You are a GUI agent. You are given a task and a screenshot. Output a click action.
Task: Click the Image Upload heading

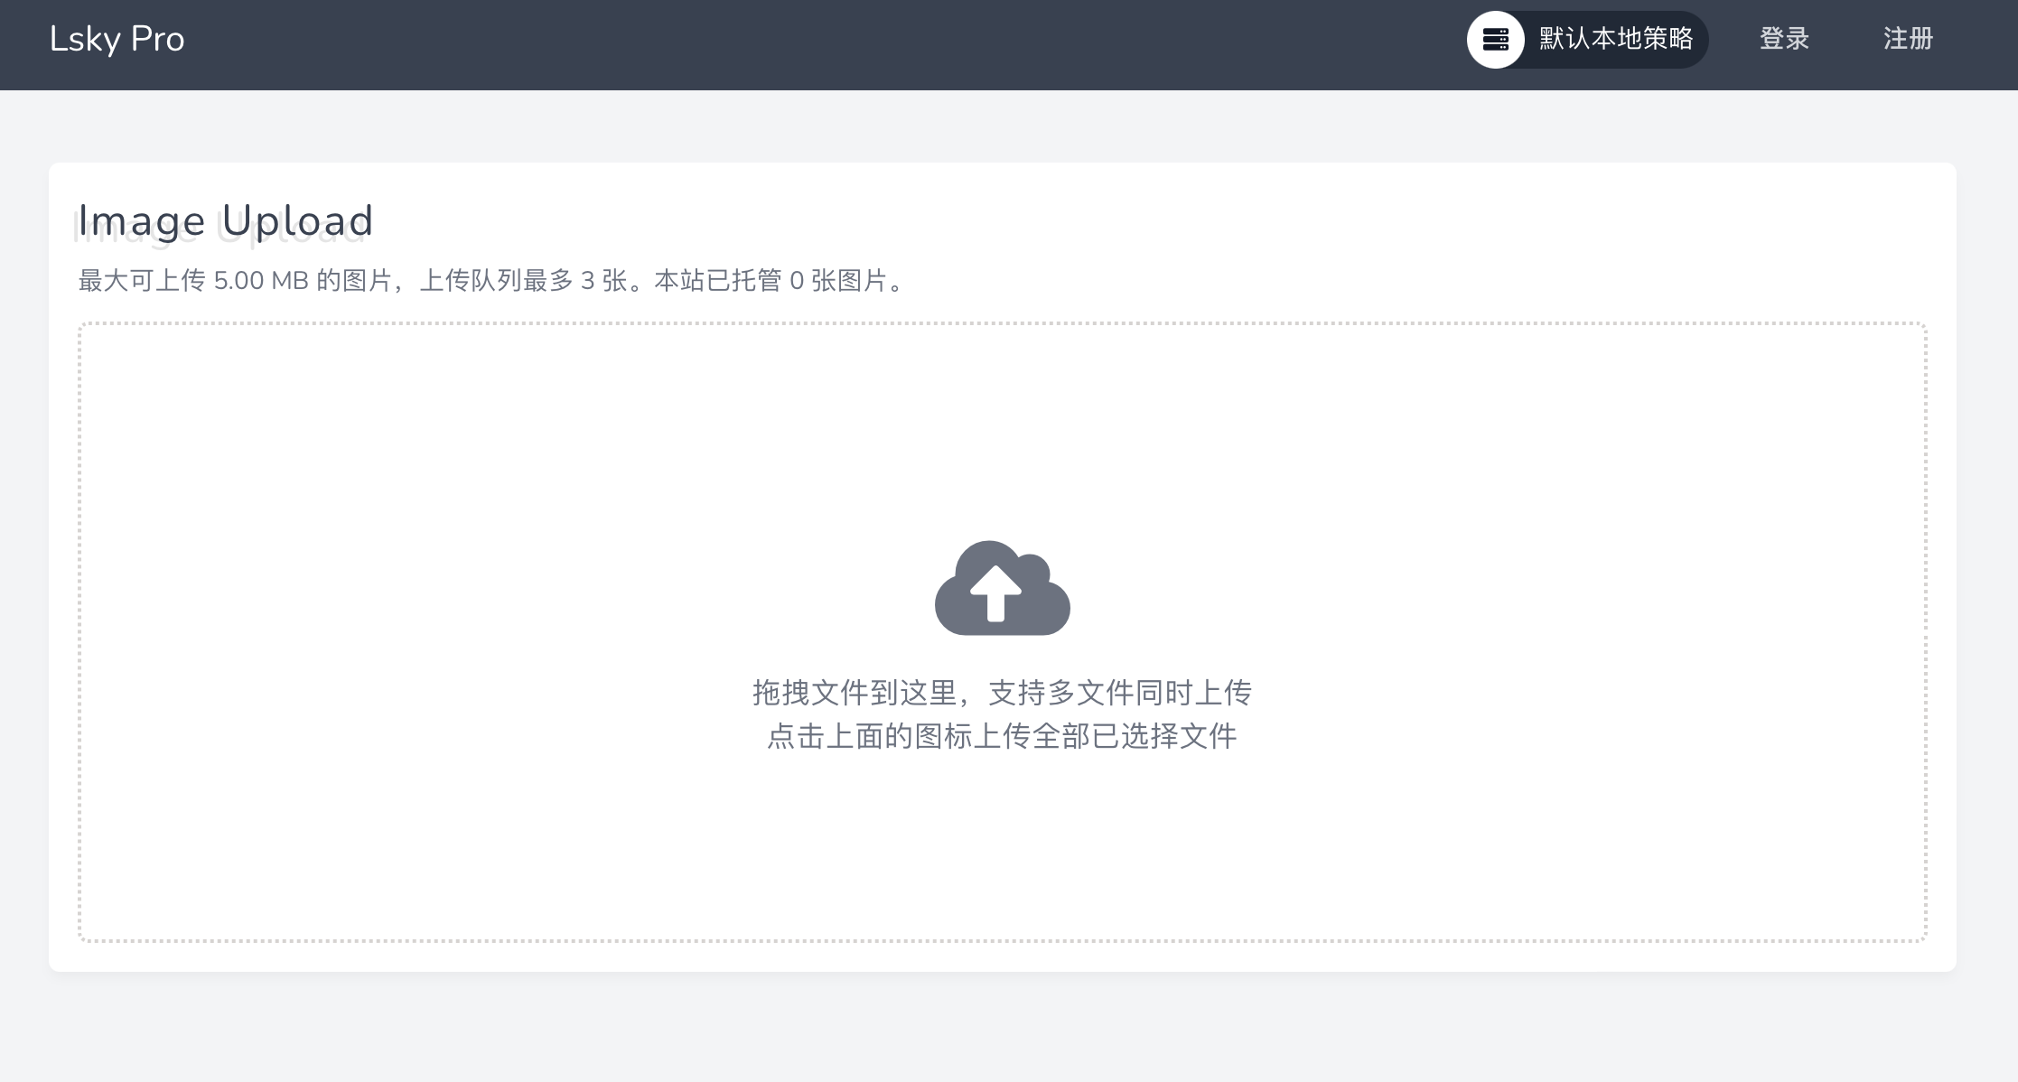(x=226, y=220)
